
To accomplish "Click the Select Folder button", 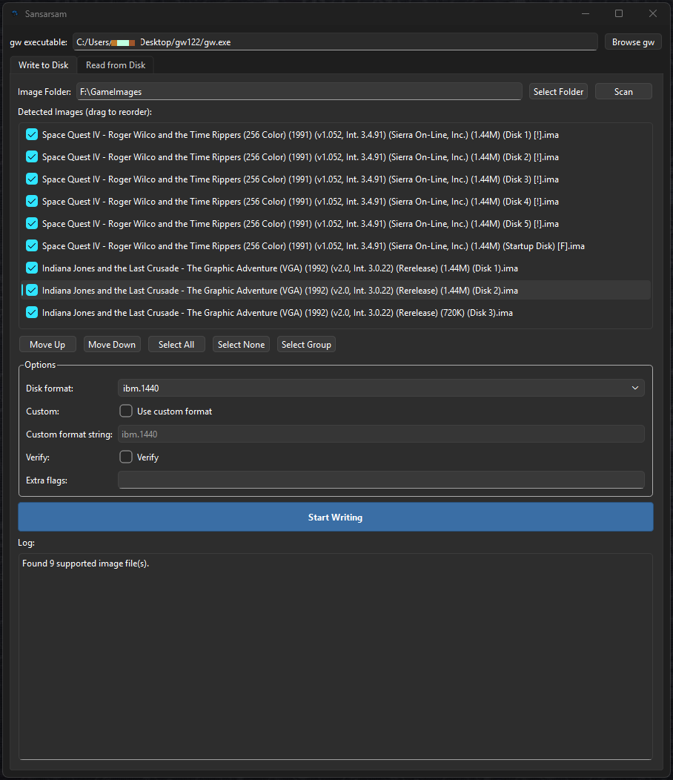I will click(x=558, y=91).
